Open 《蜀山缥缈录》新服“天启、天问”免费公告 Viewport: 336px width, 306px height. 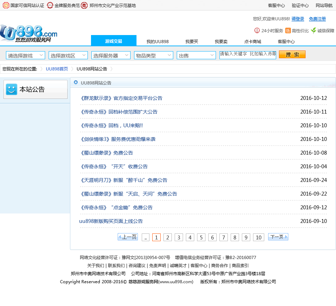pyautogui.click(x=128, y=194)
